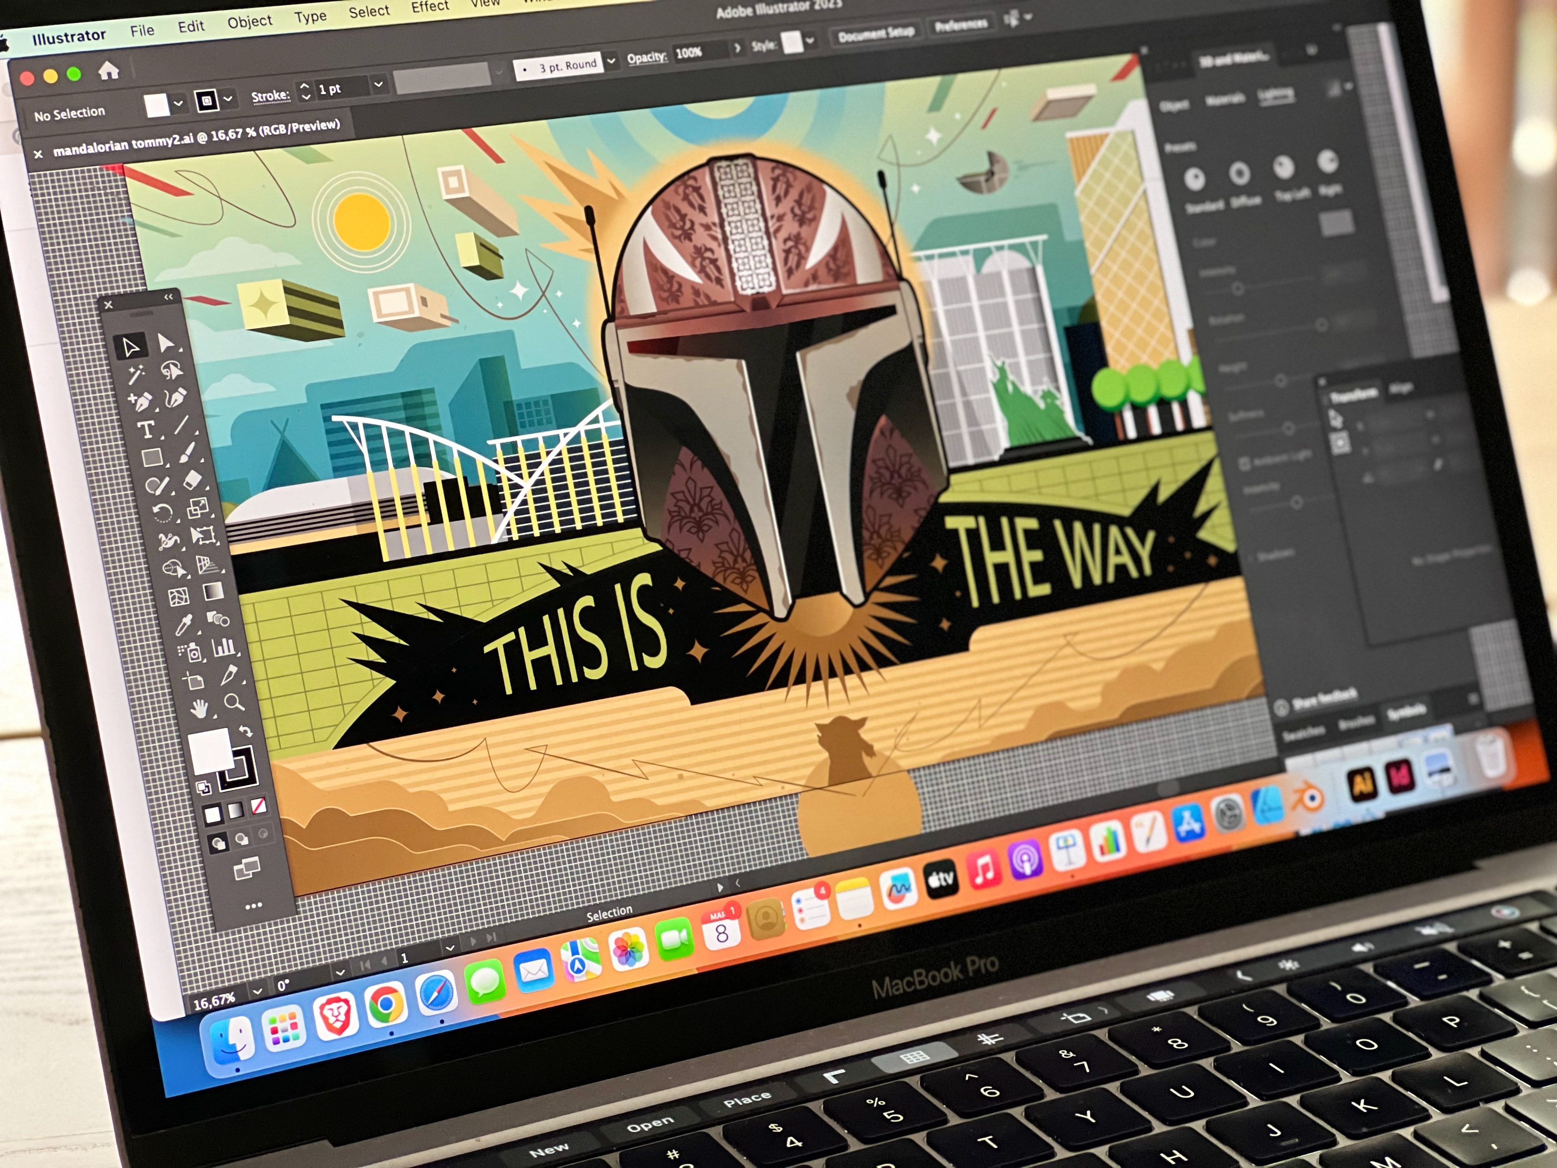The image size is (1557, 1168).
Task: Open the Effect menu
Action: click(429, 6)
